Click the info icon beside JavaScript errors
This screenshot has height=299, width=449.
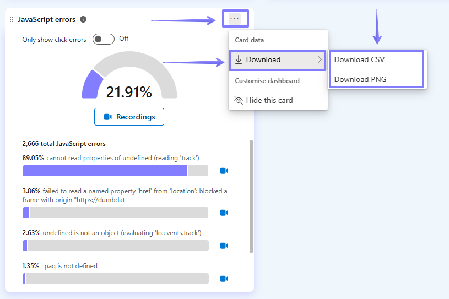click(x=83, y=19)
